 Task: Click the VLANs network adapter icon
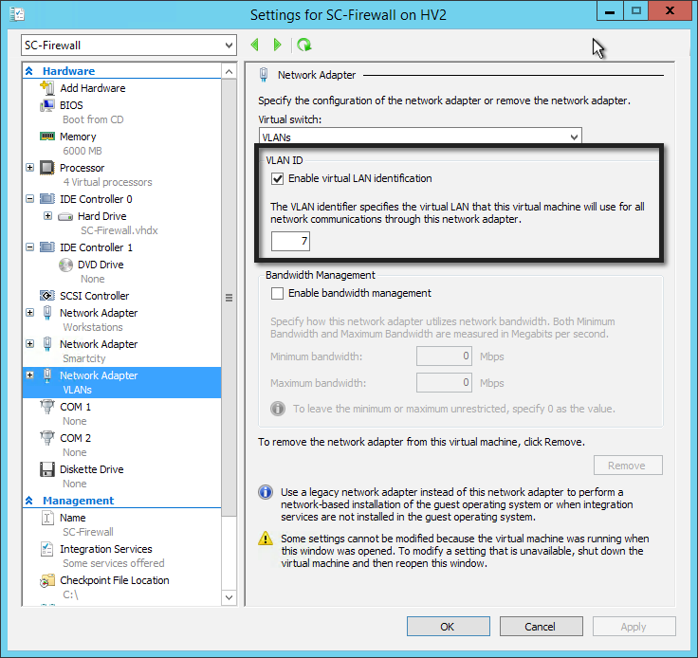click(47, 375)
